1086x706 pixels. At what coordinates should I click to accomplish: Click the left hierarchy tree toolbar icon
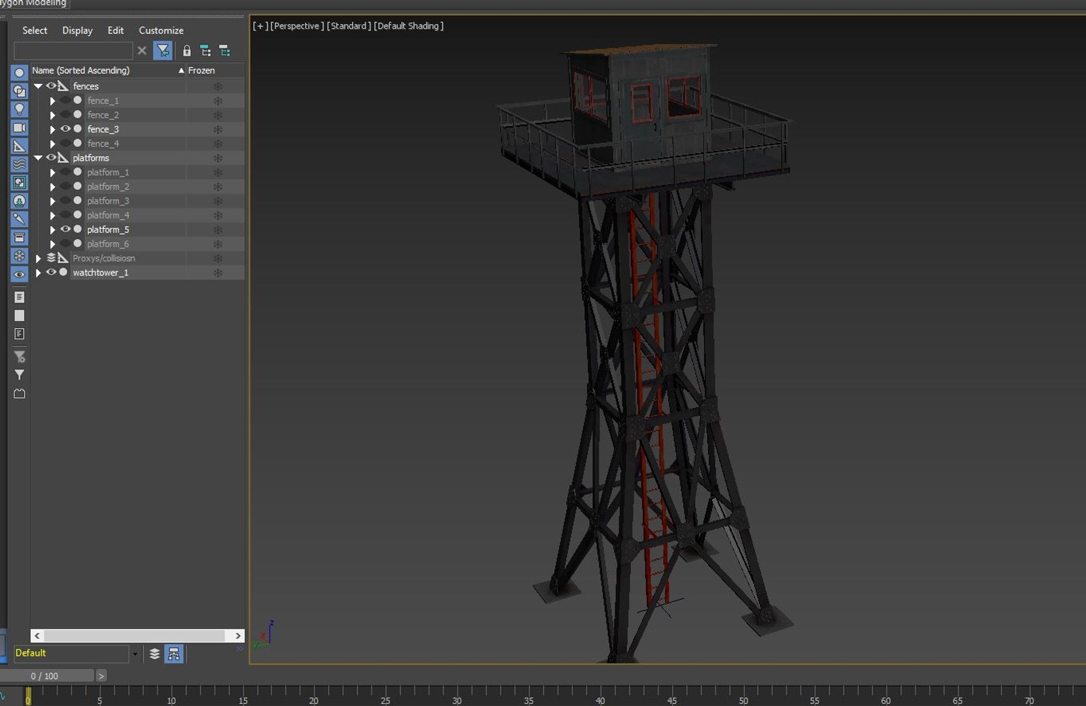[x=205, y=51]
